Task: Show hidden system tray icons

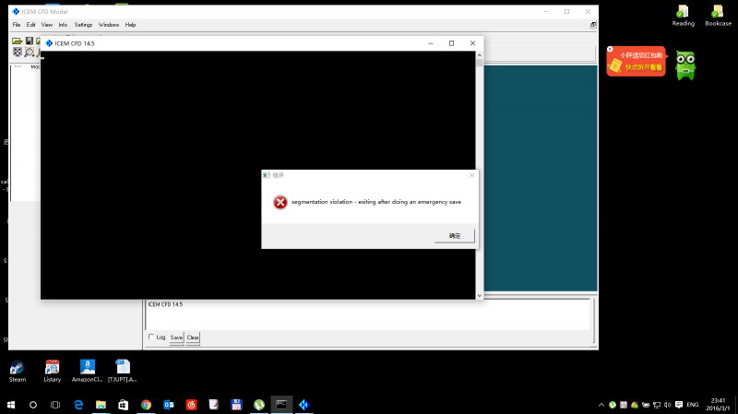Action: [601, 405]
